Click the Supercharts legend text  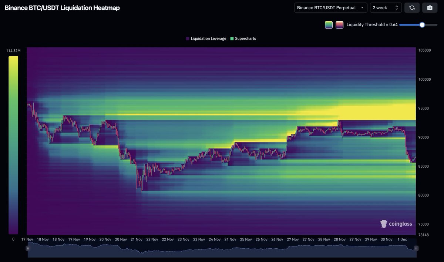pos(245,38)
